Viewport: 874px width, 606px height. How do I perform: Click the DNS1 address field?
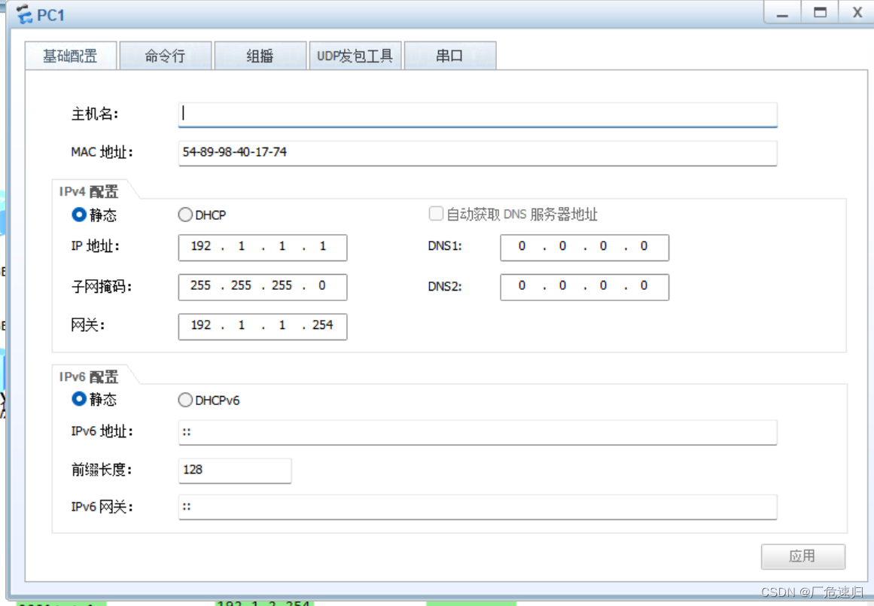[x=584, y=248]
